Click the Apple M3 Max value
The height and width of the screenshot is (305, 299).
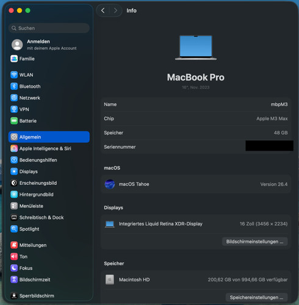[272, 118]
